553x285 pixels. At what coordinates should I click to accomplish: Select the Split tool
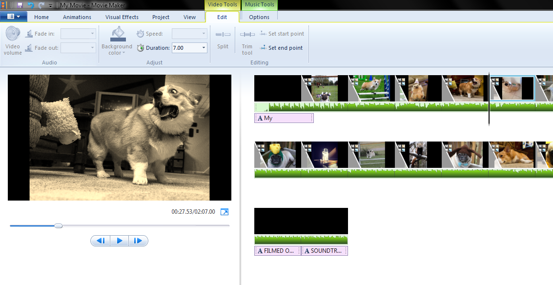point(223,39)
